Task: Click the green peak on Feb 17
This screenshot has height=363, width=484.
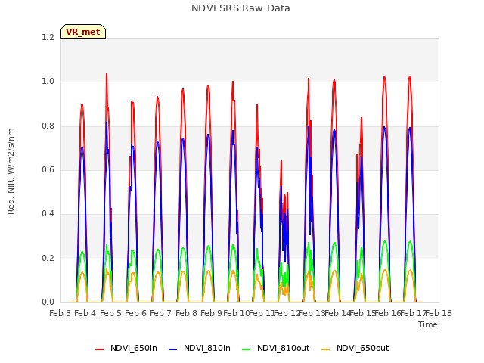Action: [410, 241]
